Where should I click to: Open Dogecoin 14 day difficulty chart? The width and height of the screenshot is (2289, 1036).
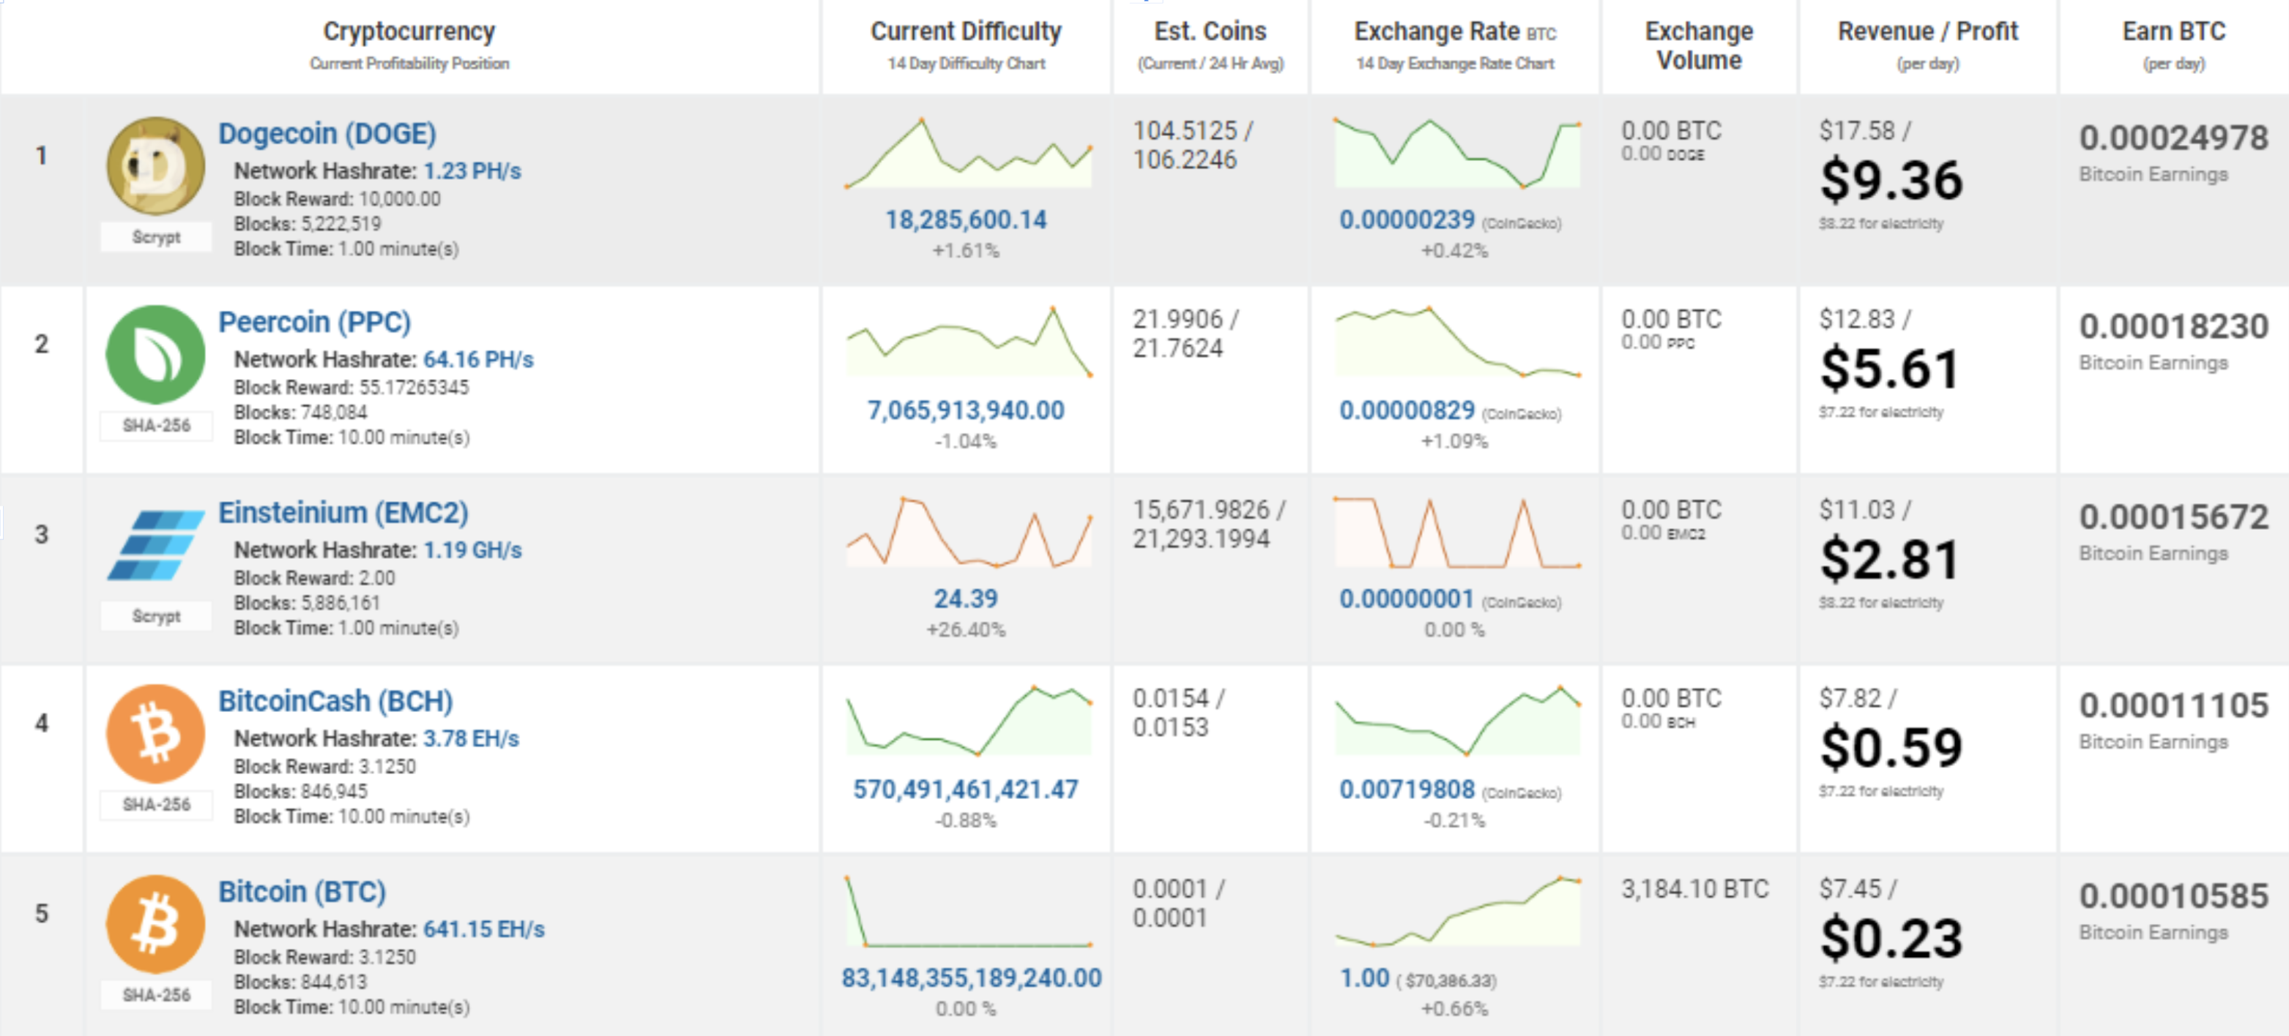coord(969,153)
